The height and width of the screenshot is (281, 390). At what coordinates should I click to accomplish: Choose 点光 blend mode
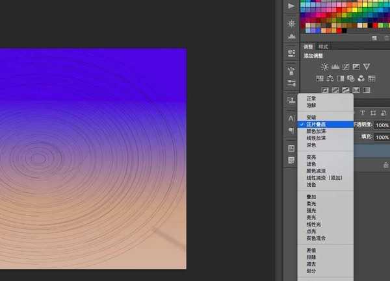(x=326, y=232)
